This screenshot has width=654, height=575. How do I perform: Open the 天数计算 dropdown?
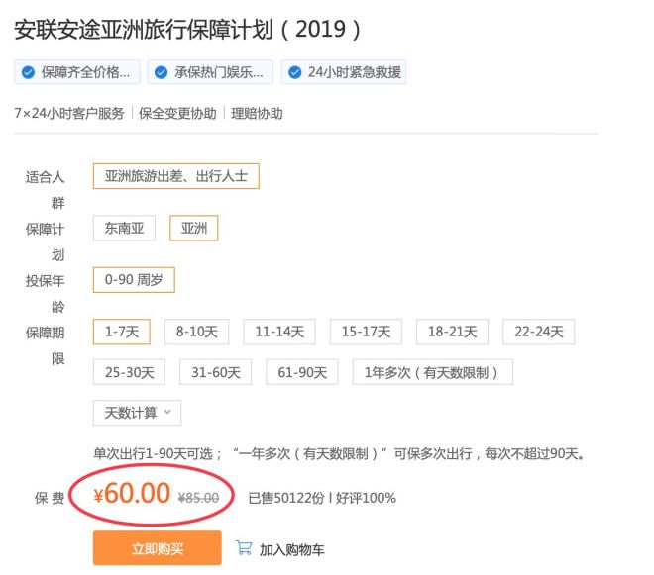pos(137,413)
